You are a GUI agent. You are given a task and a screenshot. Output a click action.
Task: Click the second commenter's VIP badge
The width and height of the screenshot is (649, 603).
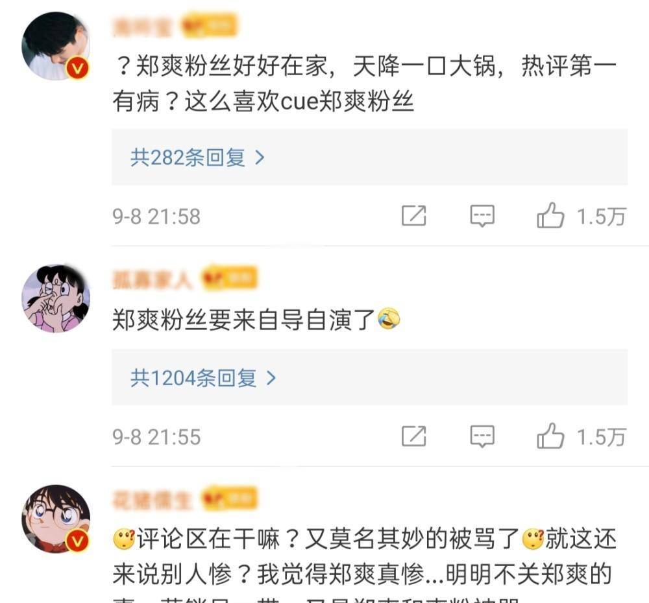click(x=229, y=278)
